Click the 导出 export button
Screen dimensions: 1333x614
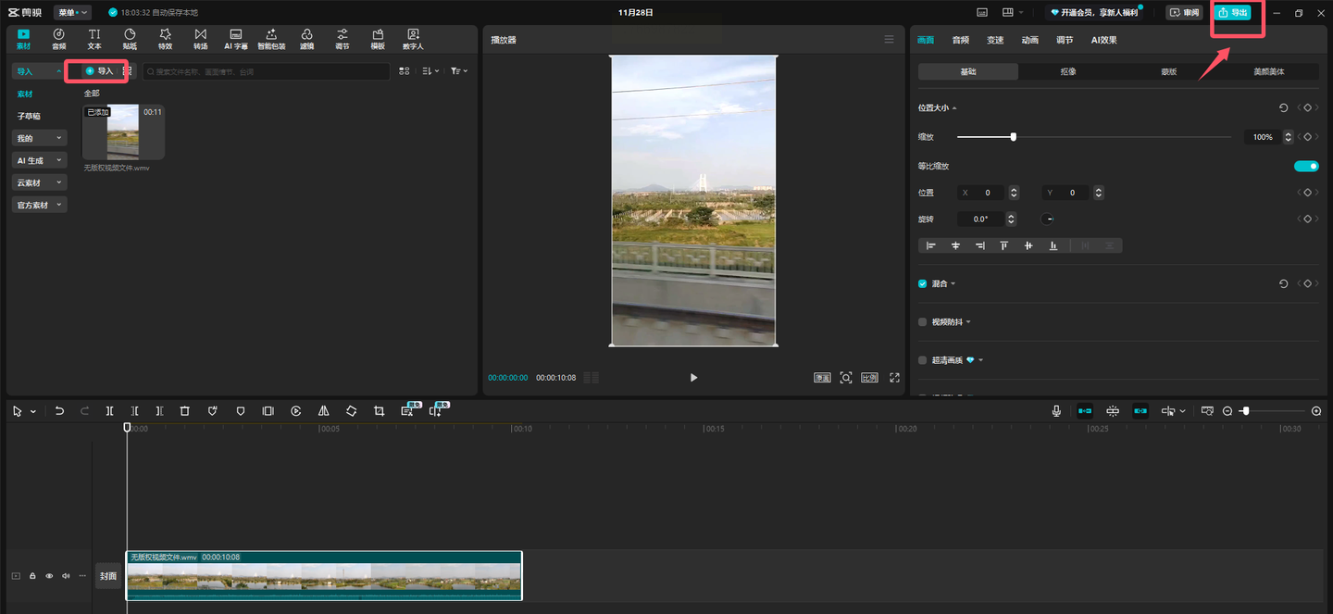click(x=1234, y=13)
